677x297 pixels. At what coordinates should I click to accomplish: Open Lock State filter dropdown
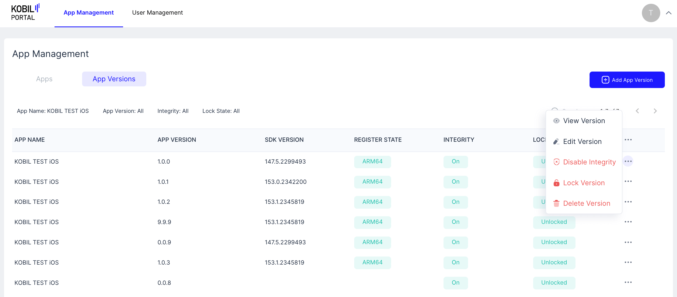coord(221,111)
